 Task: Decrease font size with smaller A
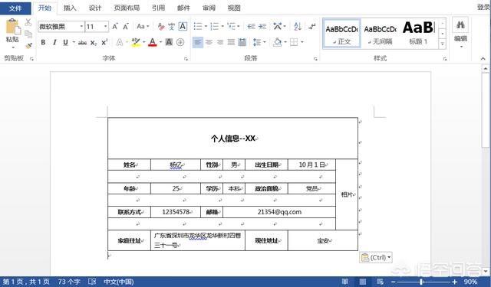click(126, 27)
